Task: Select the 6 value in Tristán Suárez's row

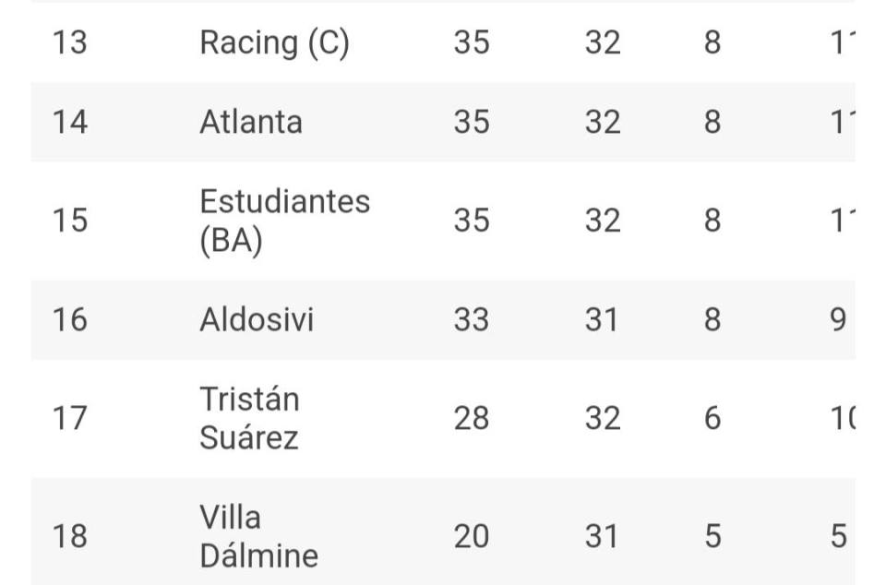Action: point(712,418)
